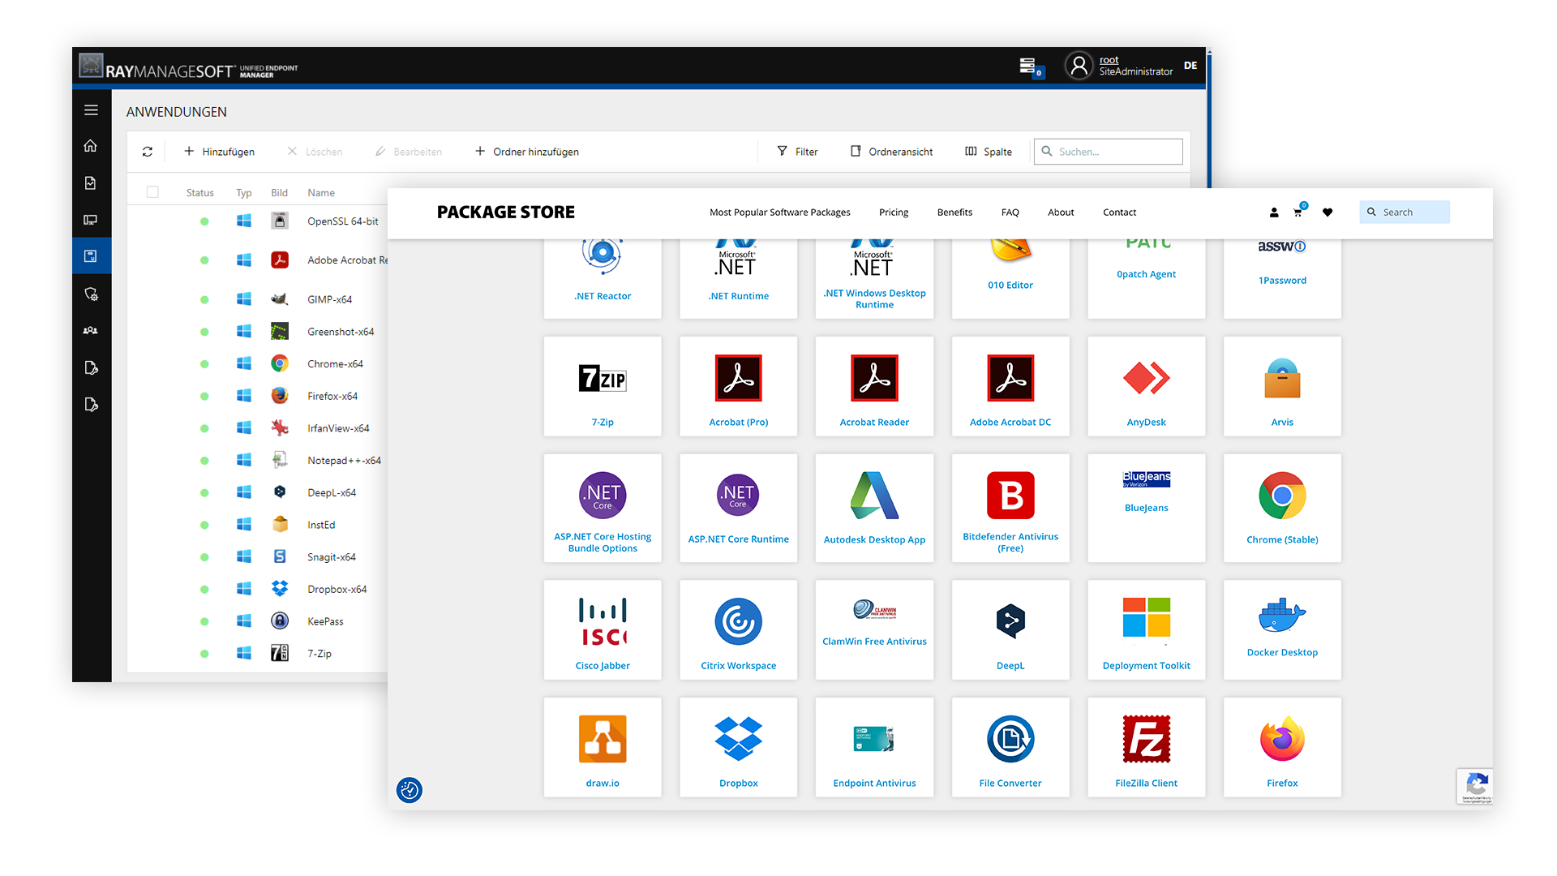Screen dimensions: 1557x876
Task: Open the ASP.NET Core Runtime link
Action: (x=739, y=539)
